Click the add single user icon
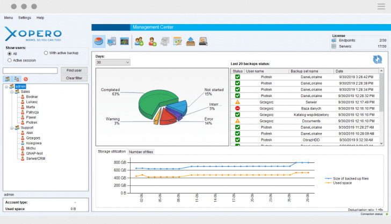Screen dimensions: 391x224 coord(152,41)
